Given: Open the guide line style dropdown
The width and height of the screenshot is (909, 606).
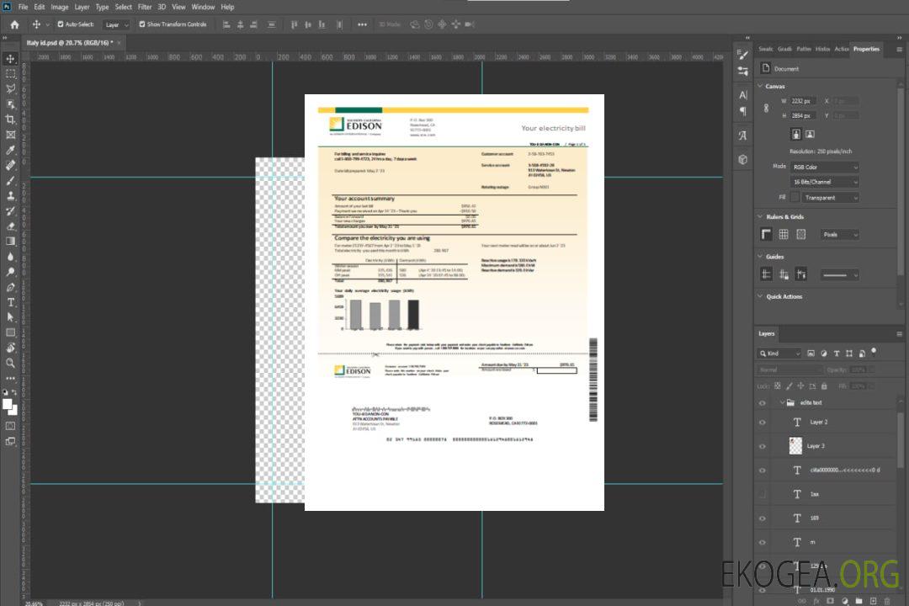Looking at the screenshot, I should point(840,274).
